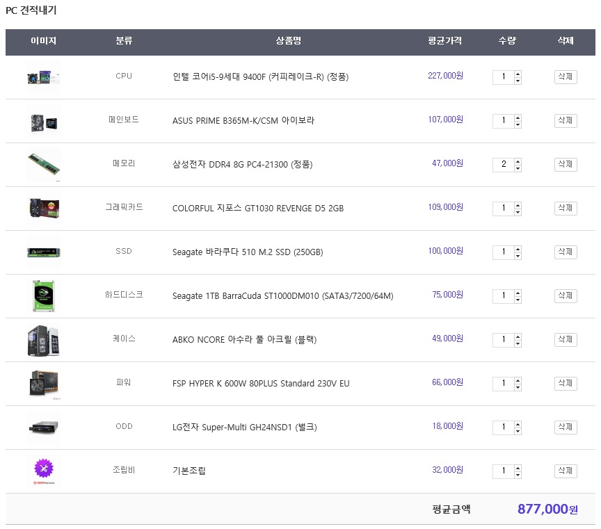601x529 pixels.
Task: Delete the SSD row
Action: (x=566, y=252)
